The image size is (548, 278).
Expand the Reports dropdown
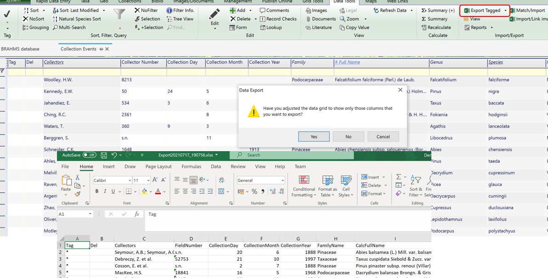coord(492,27)
